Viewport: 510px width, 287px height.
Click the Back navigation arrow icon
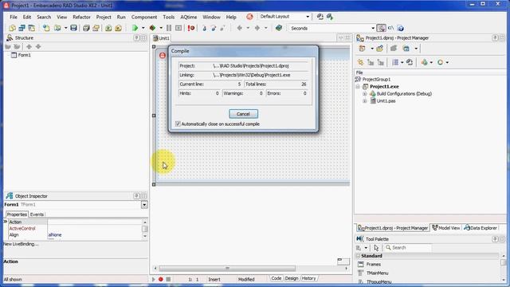[240, 29]
